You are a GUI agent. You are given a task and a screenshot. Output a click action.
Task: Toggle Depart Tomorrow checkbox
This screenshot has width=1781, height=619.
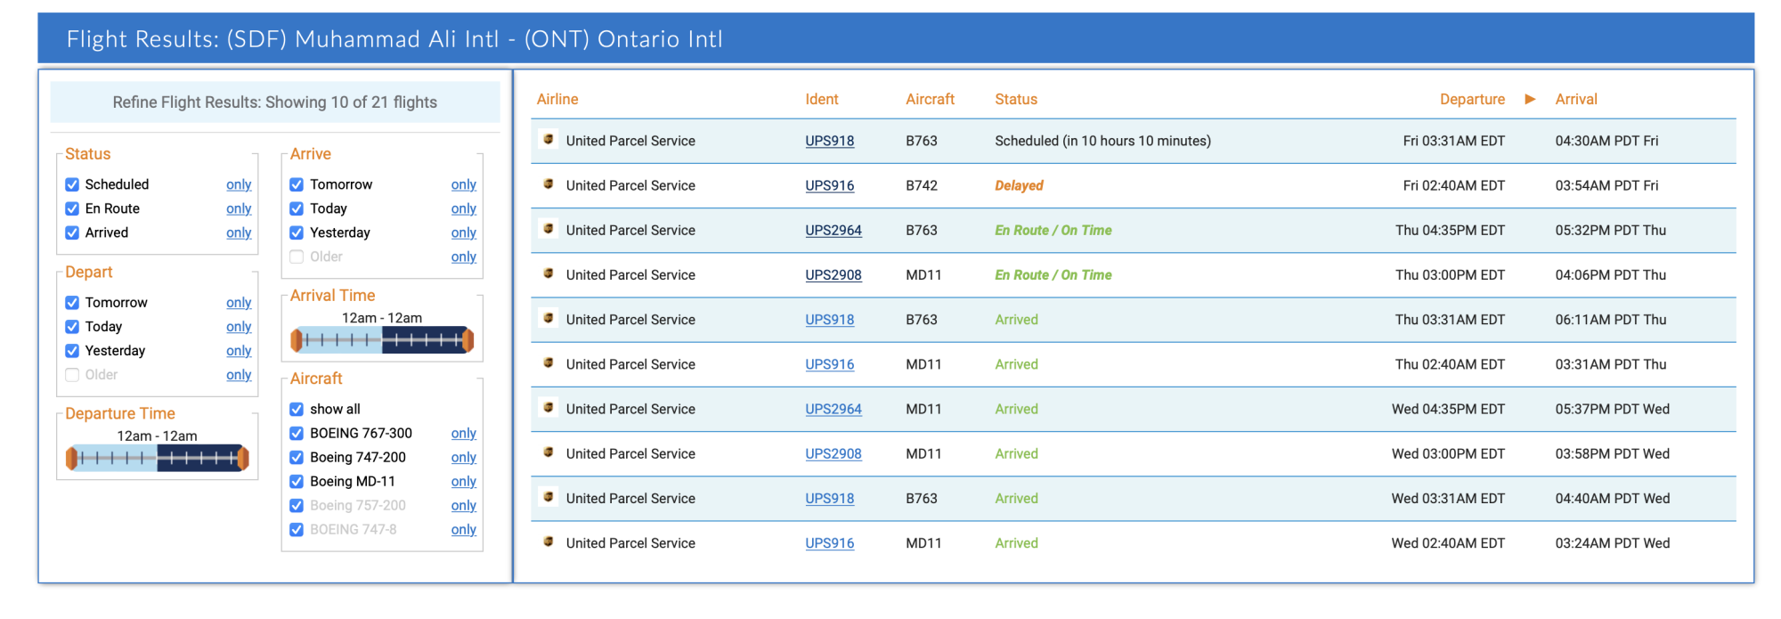72,303
